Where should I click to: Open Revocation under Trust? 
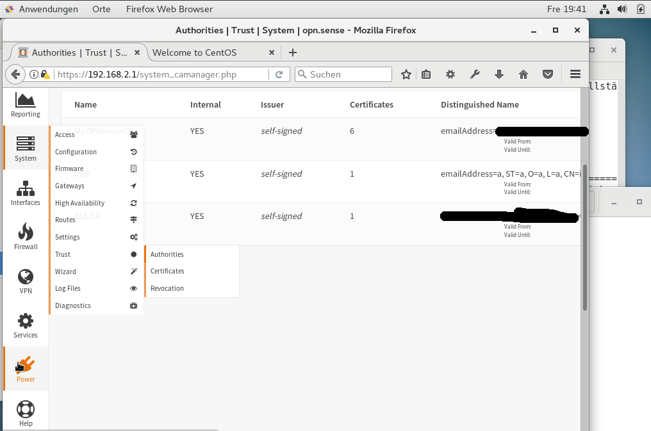pos(192,288)
